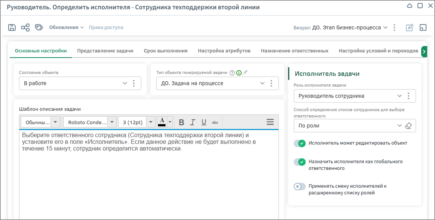Click the Исполнитель задачи heading
The image size is (435, 220).
(x=327, y=74)
